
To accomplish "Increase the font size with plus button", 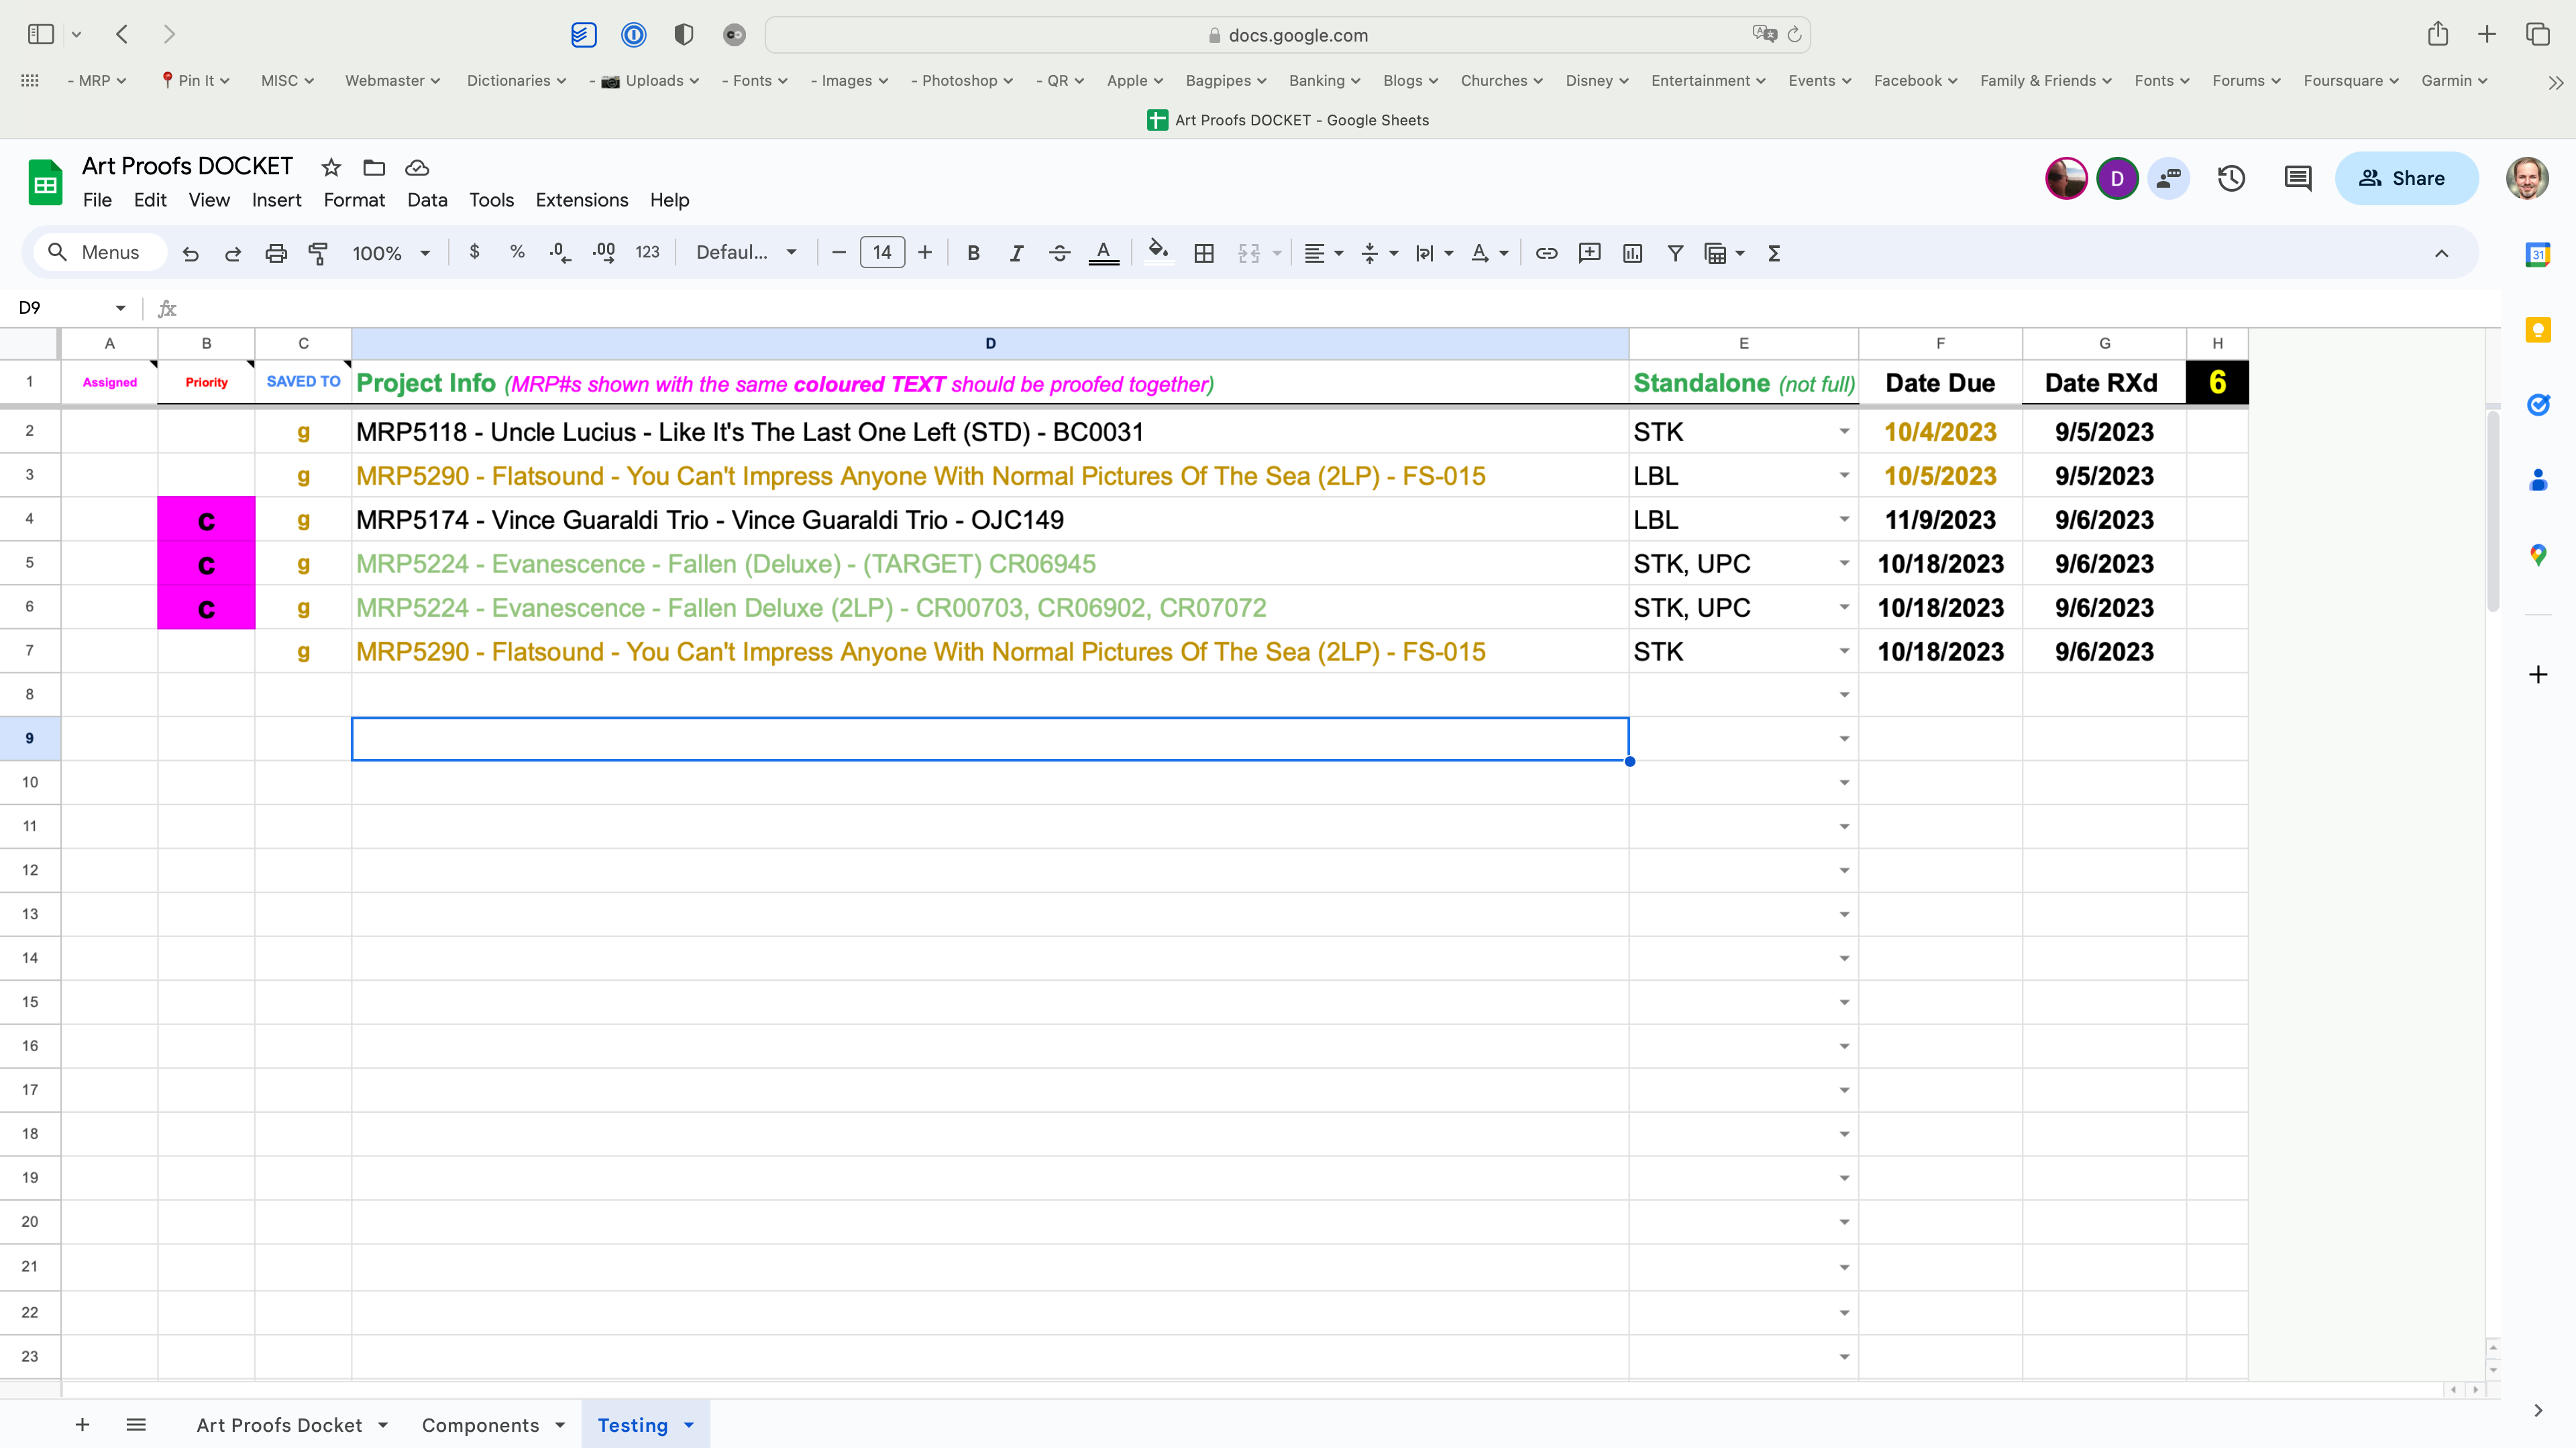I will 925,253.
